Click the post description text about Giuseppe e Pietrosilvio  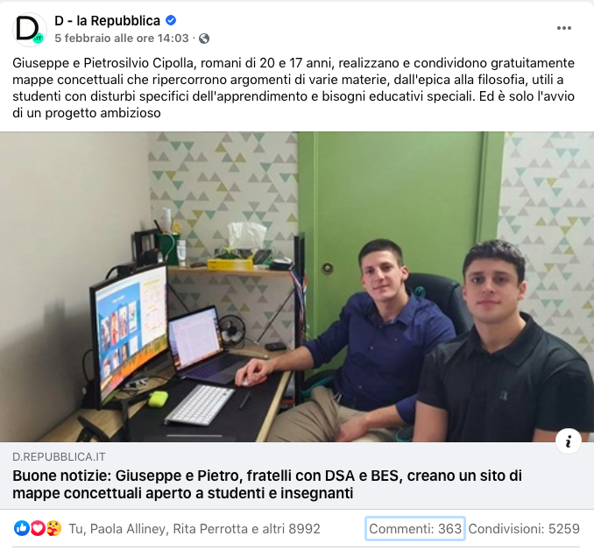point(293,88)
